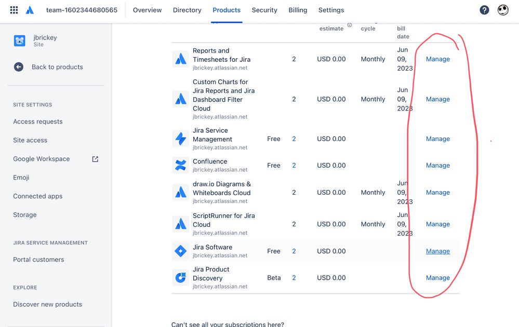Click the Jira Service Management icon

(180, 139)
